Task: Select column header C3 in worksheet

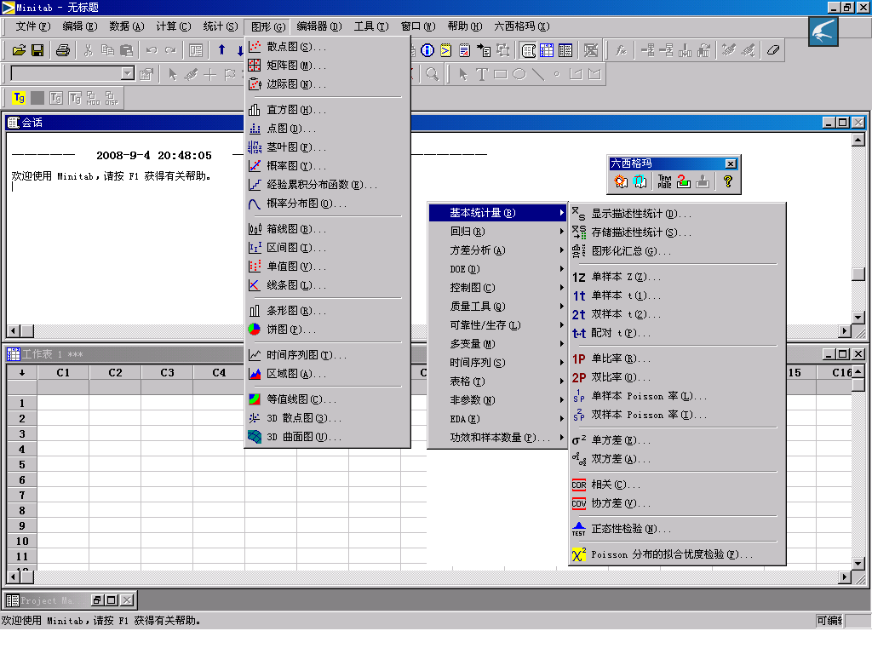Action: coord(168,373)
